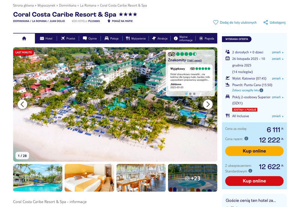The height and width of the screenshot is (207, 300).
Task: Select first review carousel dot
Action: pos(186,94)
